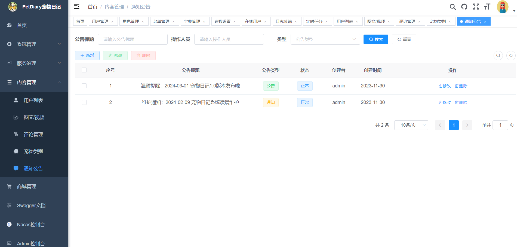Switch to the 首页 tab in tab bar
517x247 pixels.
point(80,21)
